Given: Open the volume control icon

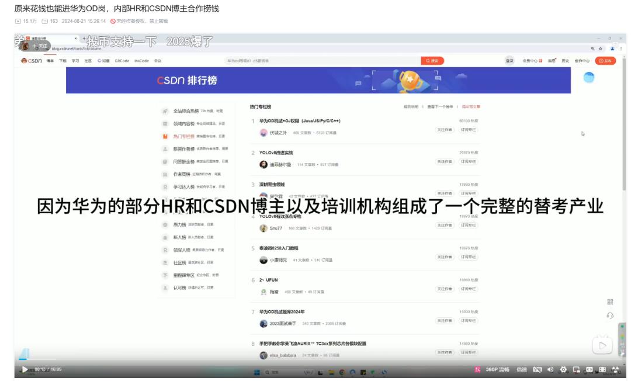Looking at the screenshot, I should [x=550, y=369].
